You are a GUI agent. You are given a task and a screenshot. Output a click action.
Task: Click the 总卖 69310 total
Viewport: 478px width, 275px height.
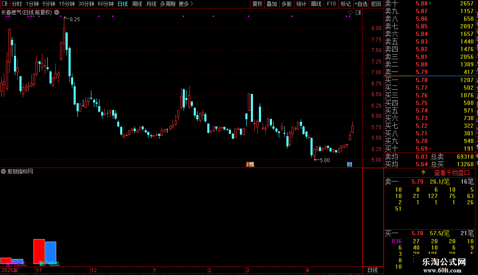pos(465,157)
